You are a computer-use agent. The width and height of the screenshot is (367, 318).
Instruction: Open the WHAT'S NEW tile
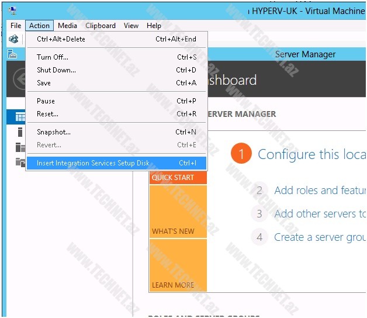[x=178, y=212]
